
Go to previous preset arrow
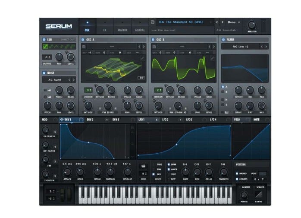[217, 22]
